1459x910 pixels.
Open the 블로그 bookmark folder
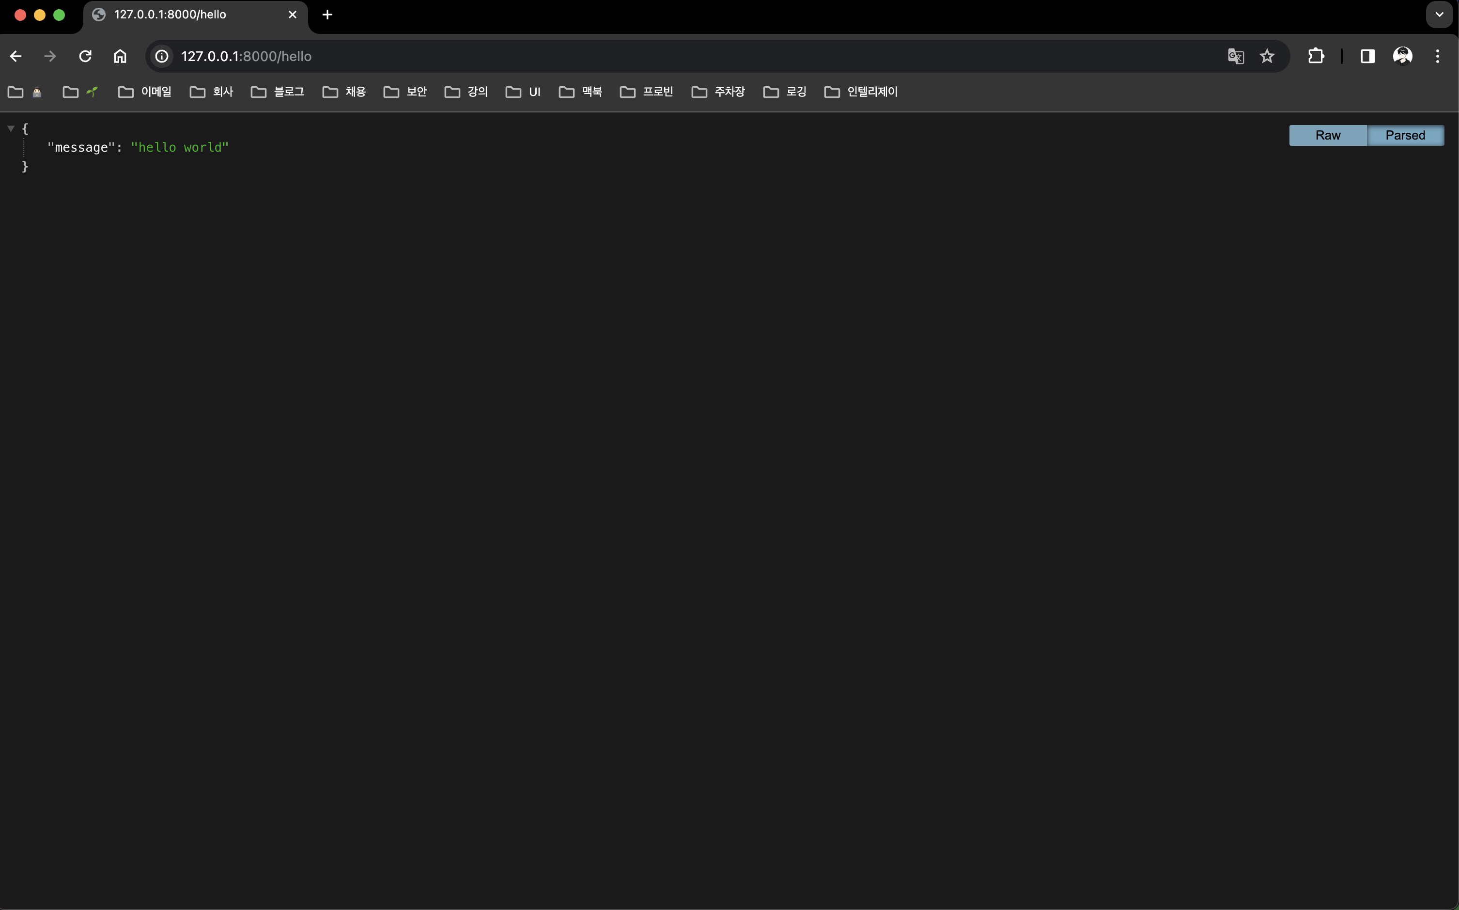tap(278, 92)
